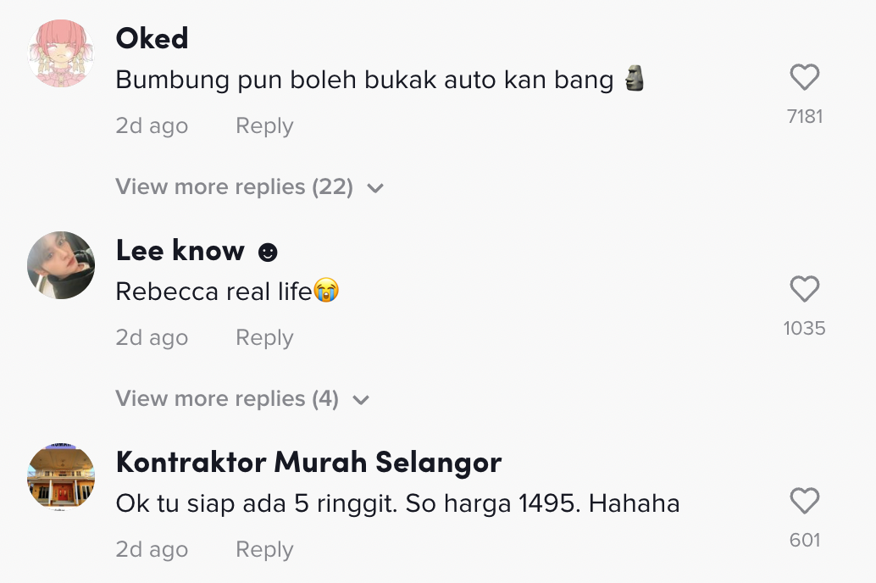Click the crying emoji after Rebecca real life

coord(326,291)
